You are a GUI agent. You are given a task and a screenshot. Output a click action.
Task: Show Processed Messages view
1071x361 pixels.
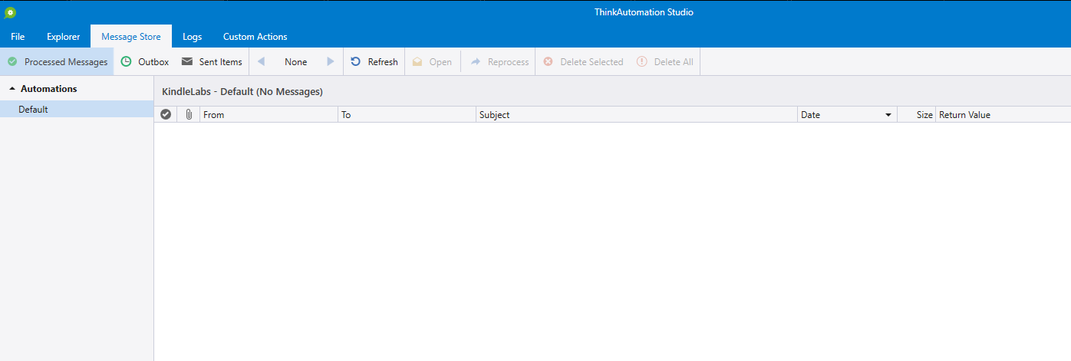58,62
